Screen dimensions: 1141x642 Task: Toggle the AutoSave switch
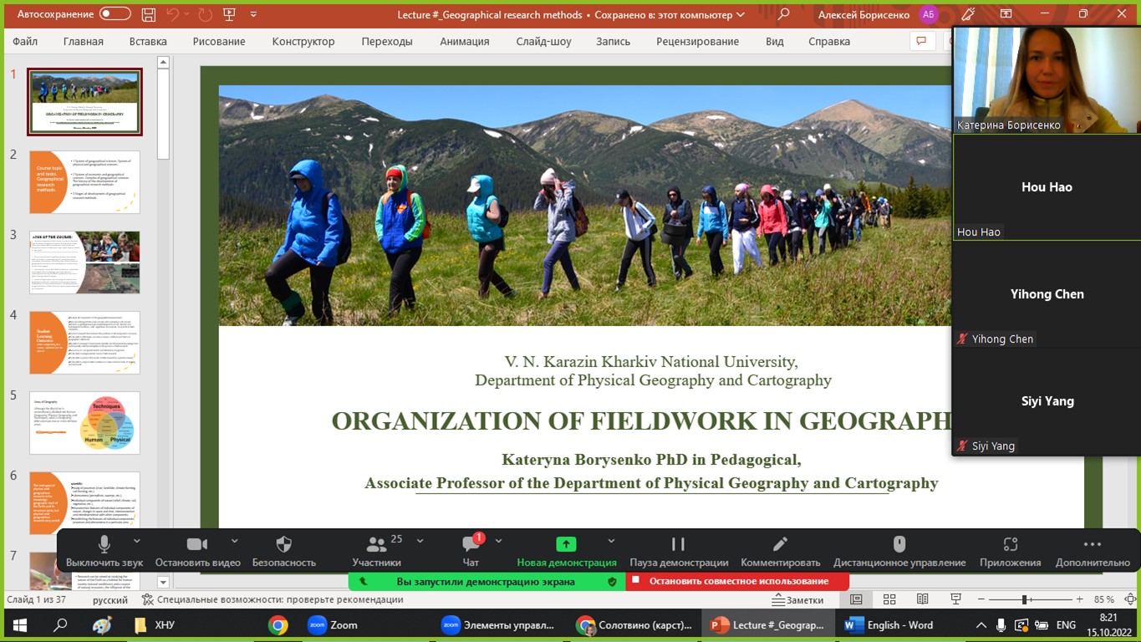[x=115, y=14]
